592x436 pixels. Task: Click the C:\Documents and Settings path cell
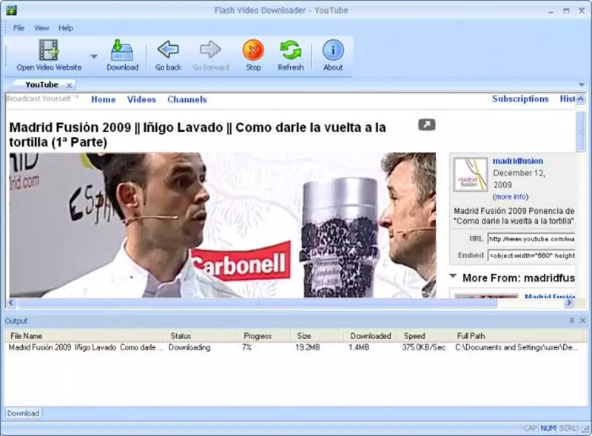pos(517,347)
